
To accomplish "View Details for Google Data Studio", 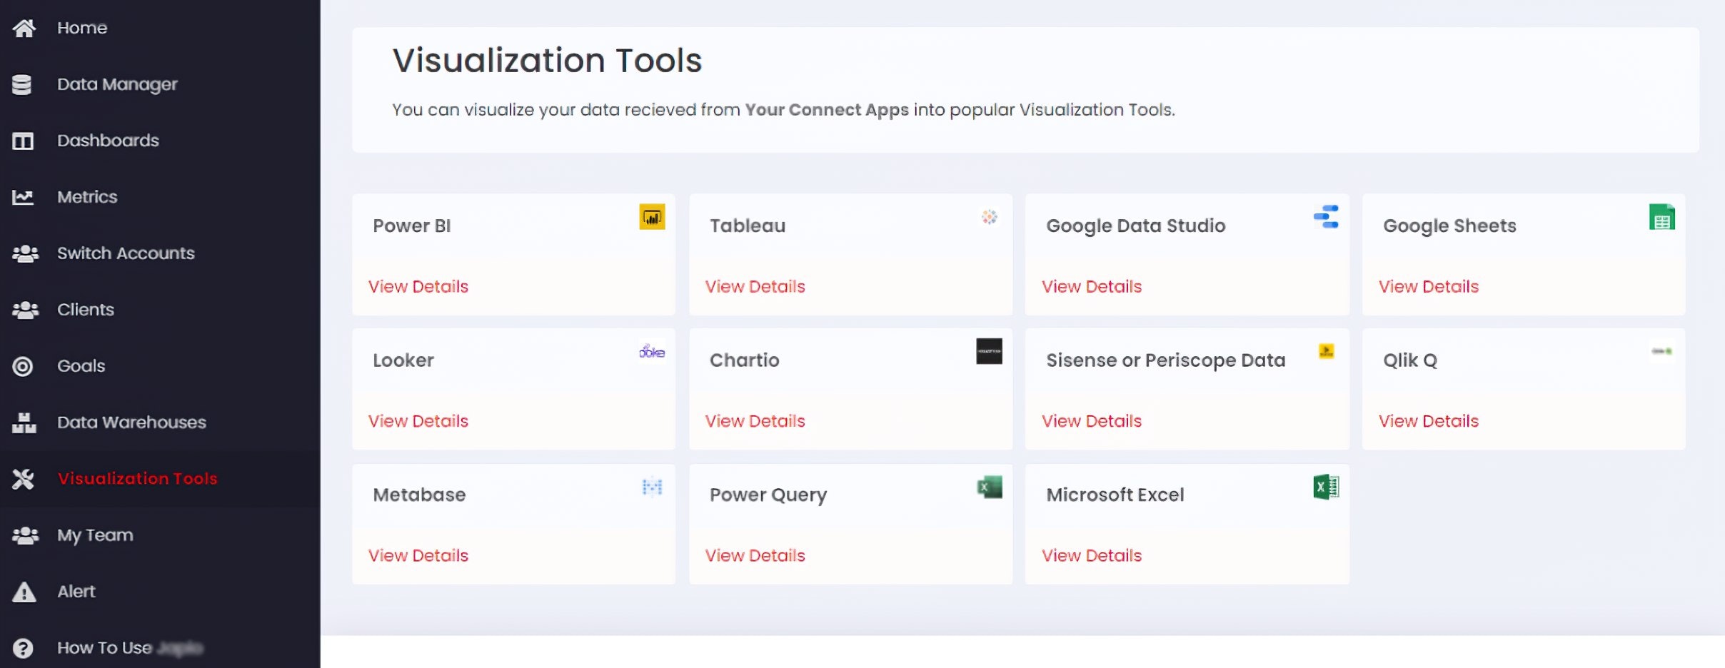I will 1092,286.
